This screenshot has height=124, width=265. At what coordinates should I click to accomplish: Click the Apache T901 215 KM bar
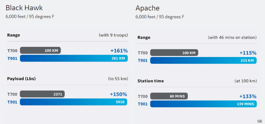(203, 61)
